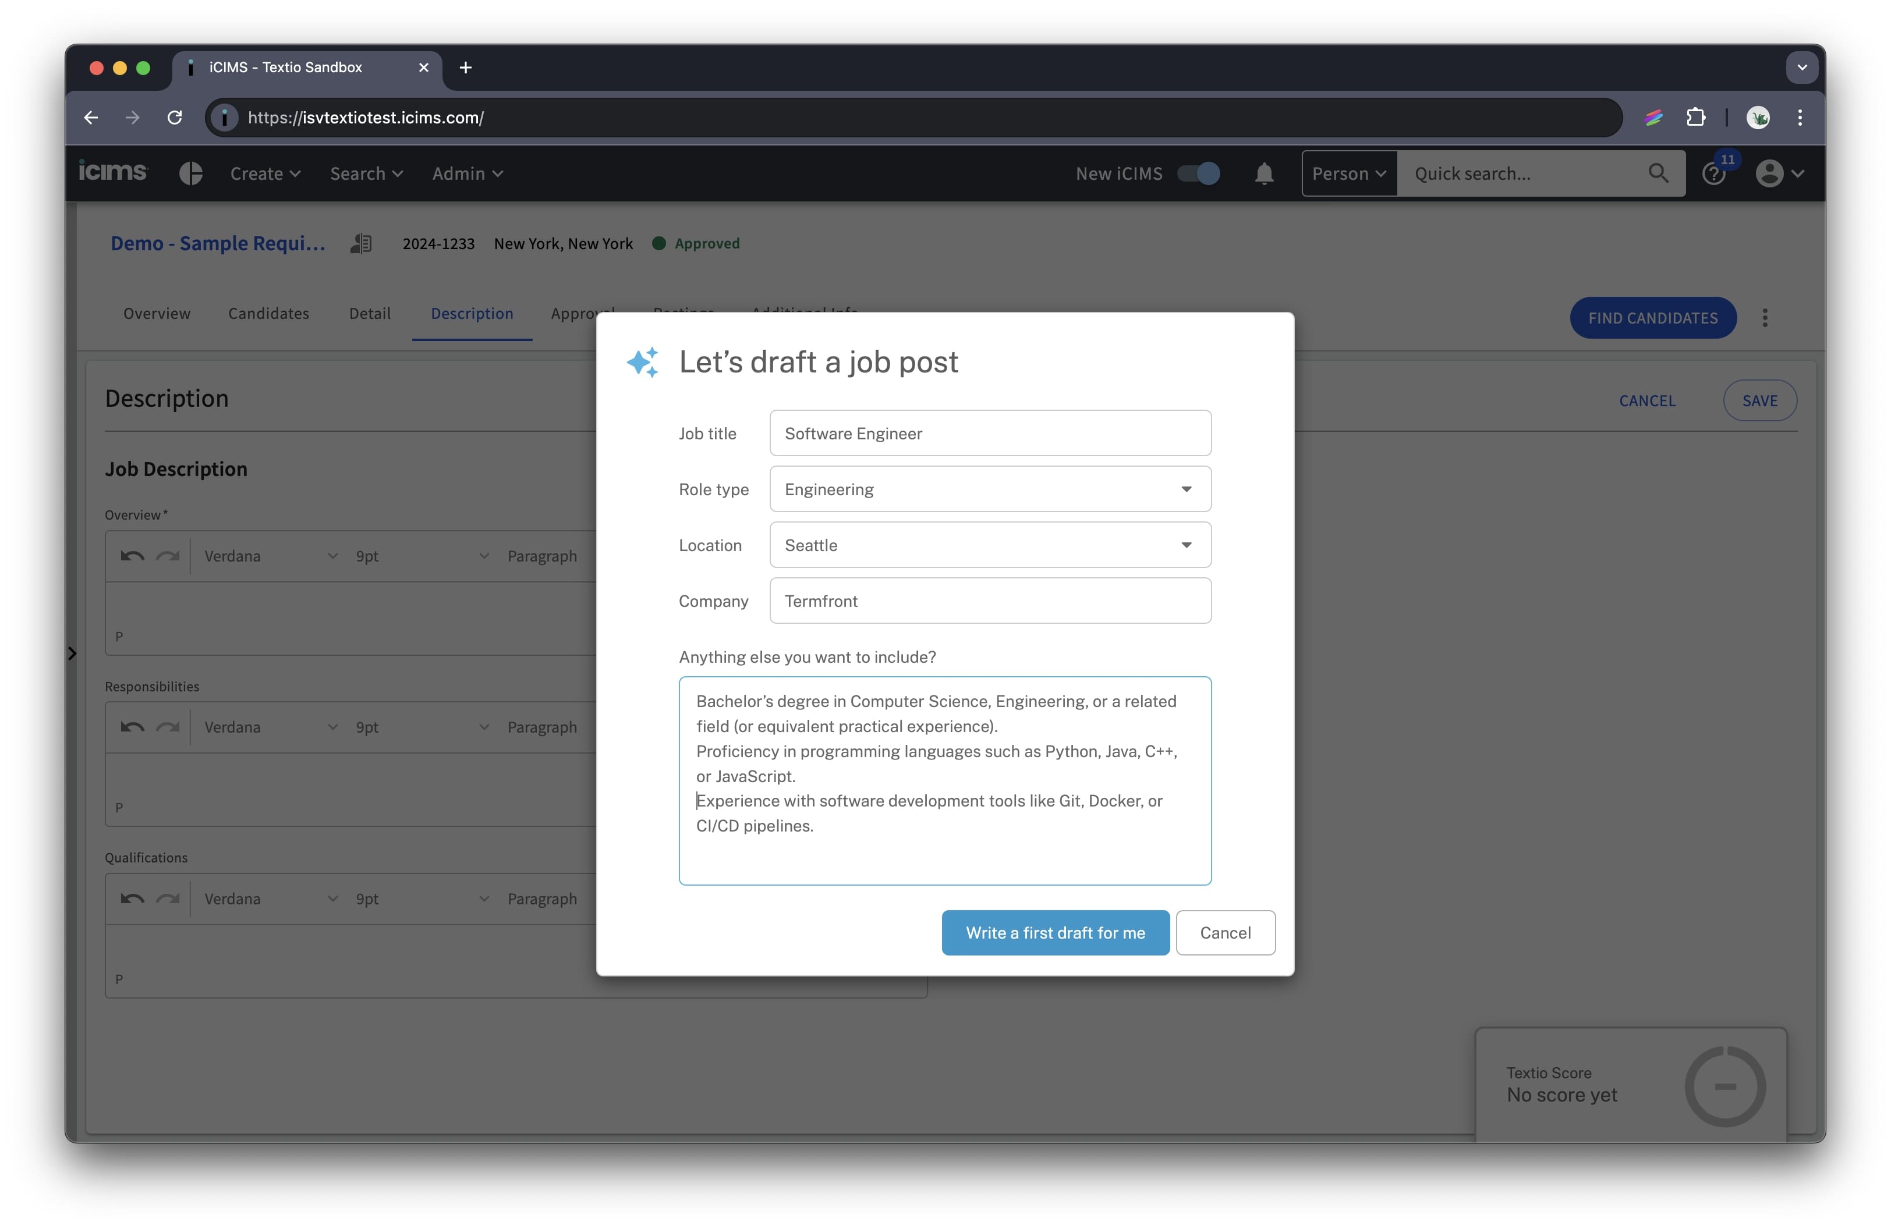Switch to the Detail tab
Screen dimensions: 1891x1229
(370, 314)
